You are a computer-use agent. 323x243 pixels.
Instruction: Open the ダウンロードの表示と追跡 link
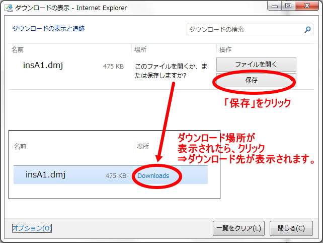48,29
